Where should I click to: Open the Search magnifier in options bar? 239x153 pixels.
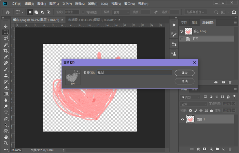click(216, 12)
